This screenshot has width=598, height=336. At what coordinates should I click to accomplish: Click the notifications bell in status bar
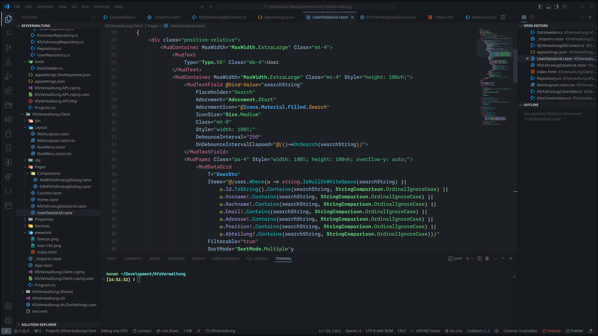(591, 331)
